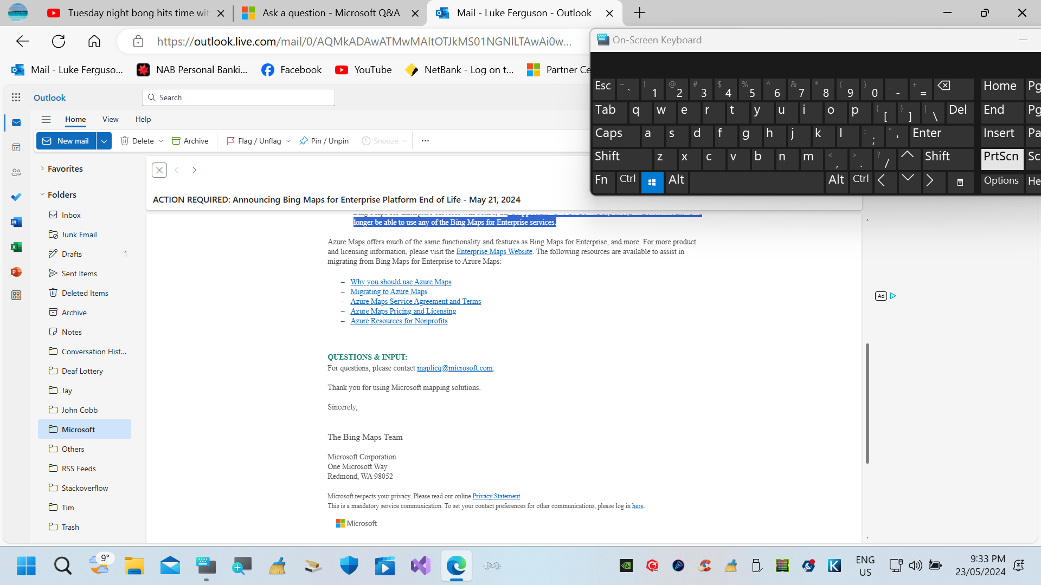Toggle right Alt key on On-Screen Keyboard
This screenshot has height=585, width=1041.
pyautogui.click(x=837, y=183)
